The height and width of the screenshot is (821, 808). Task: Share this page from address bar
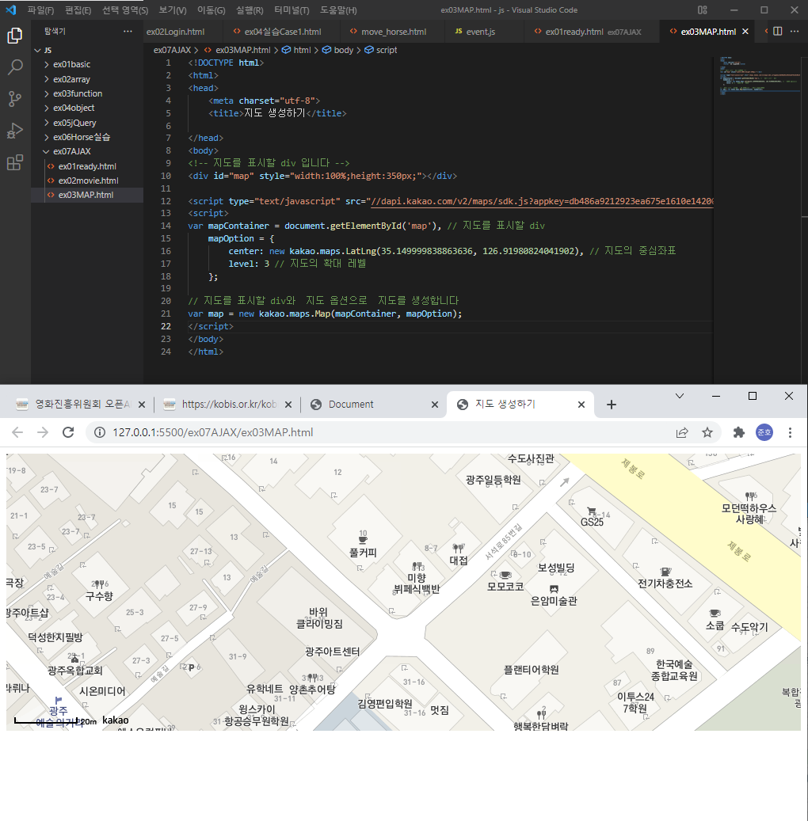[682, 432]
